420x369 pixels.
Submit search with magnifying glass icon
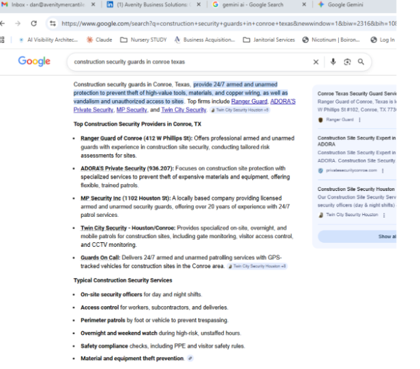tap(361, 62)
